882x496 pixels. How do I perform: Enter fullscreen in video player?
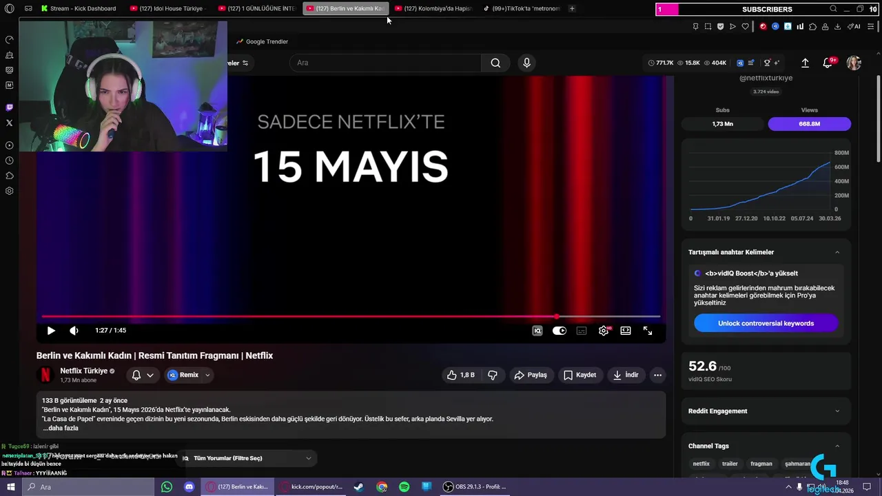click(x=648, y=331)
